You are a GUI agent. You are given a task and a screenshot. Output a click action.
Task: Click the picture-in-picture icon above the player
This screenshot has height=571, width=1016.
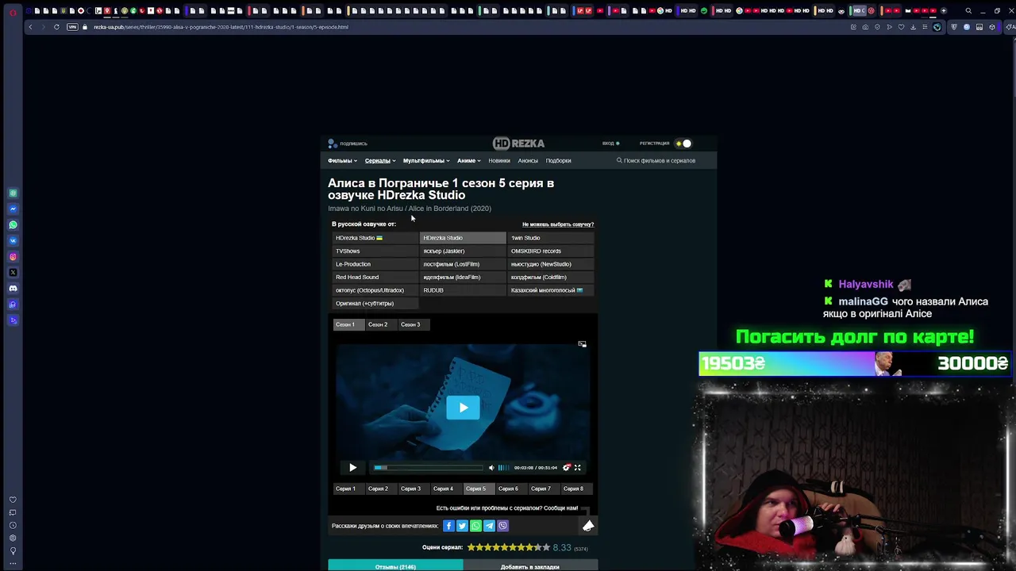coord(582,344)
